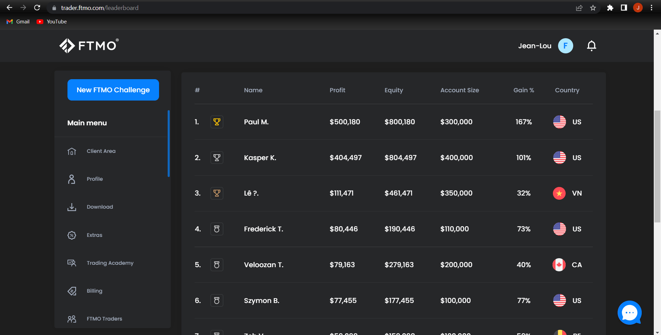Open the Chrome three-dot menu

click(x=651, y=8)
